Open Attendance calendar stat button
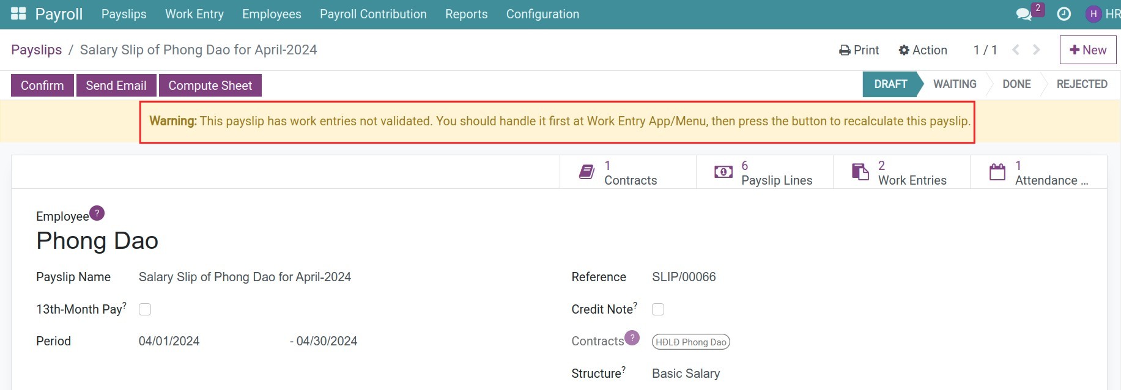This screenshot has height=390, width=1121. 1038,172
